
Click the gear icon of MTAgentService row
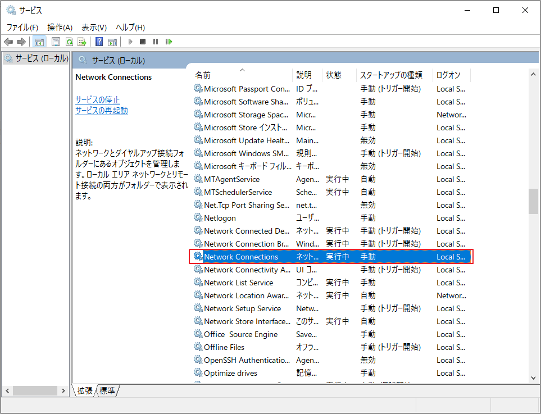click(198, 179)
